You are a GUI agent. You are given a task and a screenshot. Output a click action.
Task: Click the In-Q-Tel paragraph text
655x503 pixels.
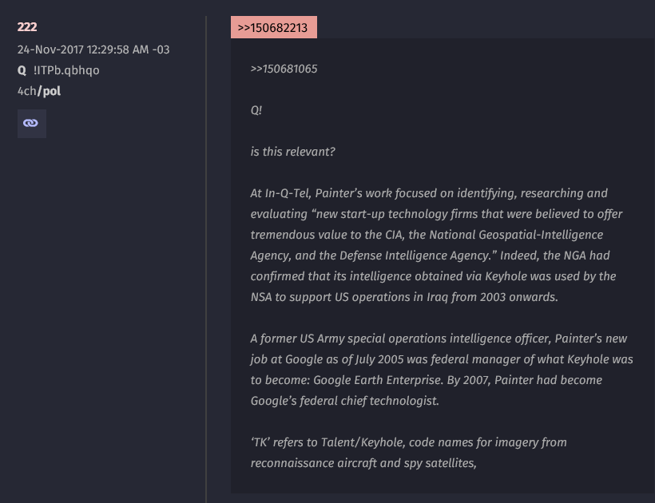coord(436,245)
